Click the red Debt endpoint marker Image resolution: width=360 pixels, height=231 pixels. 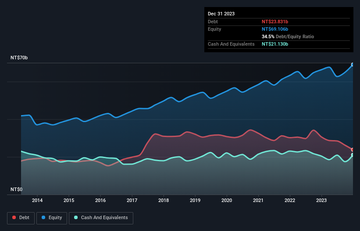[353, 150]
